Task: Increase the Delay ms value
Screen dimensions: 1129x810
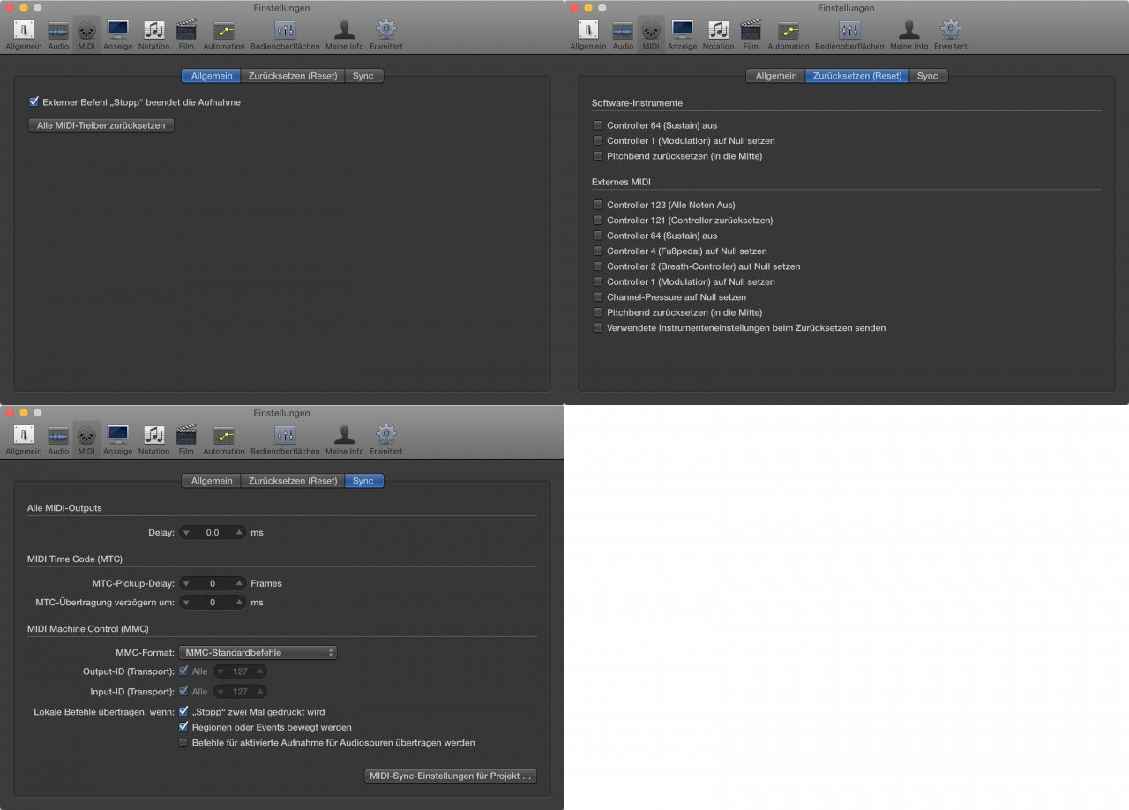Action: tap(239, 533)
